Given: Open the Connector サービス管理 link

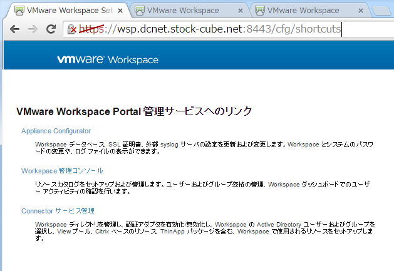Looking at the screenshot, I should click(x=58, y=210).
